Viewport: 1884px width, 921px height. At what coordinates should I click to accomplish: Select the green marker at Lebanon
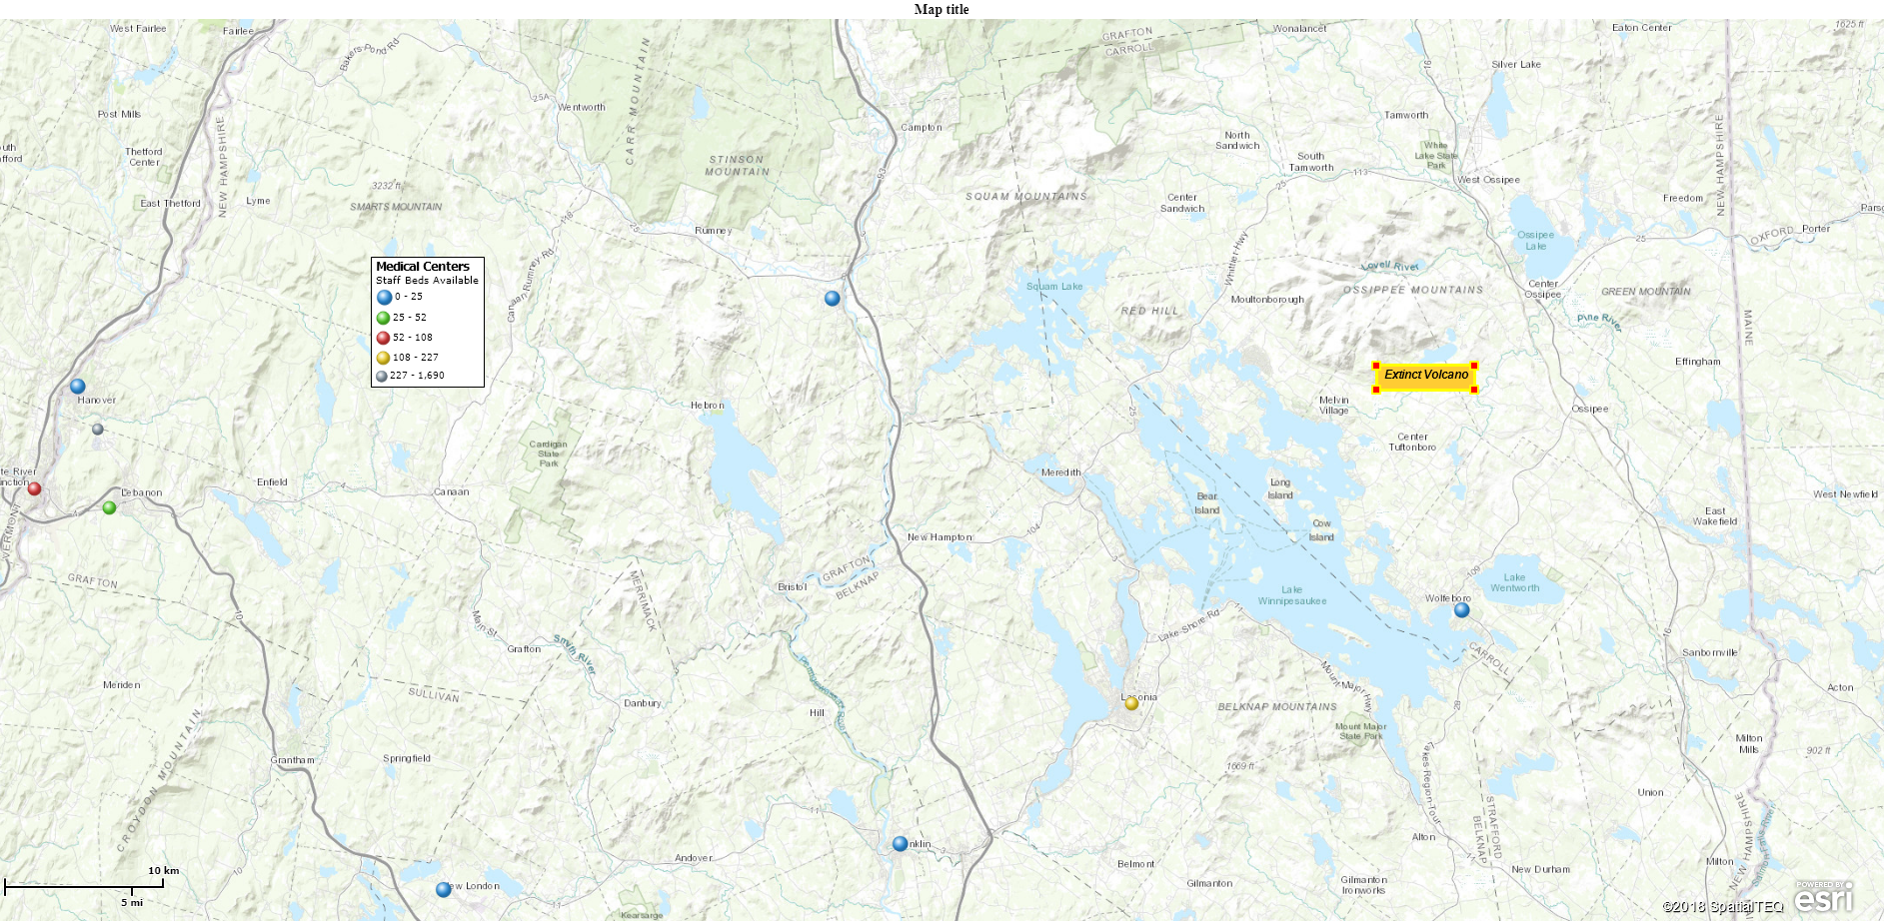click(x=110, y=507)
